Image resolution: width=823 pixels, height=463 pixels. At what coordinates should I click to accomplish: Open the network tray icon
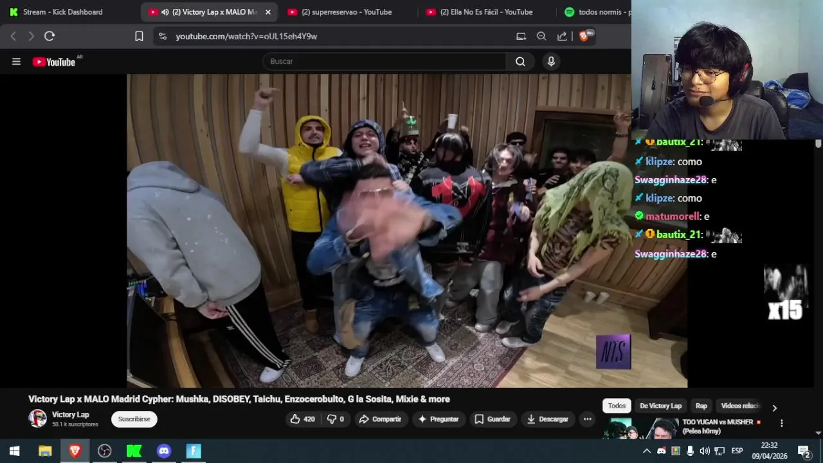tap(719, 451)
